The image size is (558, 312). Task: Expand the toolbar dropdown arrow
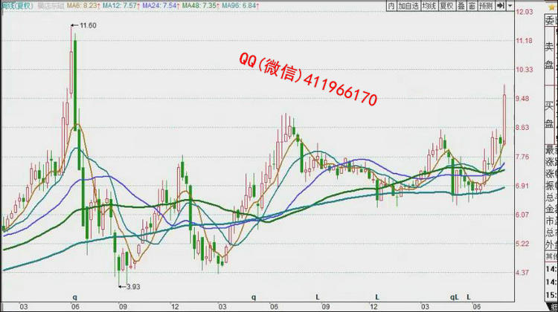tap(510, 6)
